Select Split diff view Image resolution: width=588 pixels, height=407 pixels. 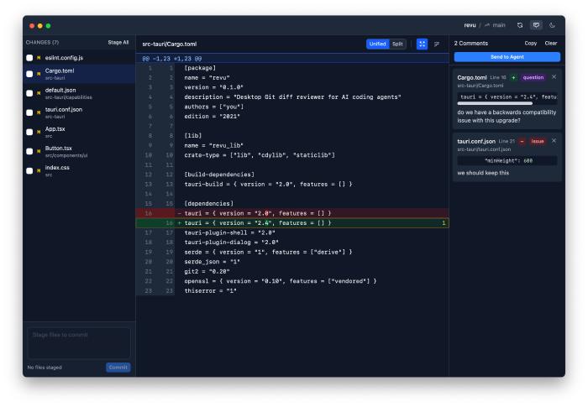397,44
